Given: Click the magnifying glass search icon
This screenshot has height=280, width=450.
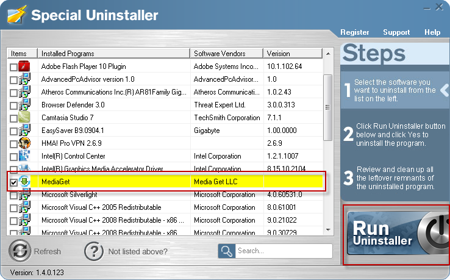Looking at the screenshot, I should coord(227,251).
